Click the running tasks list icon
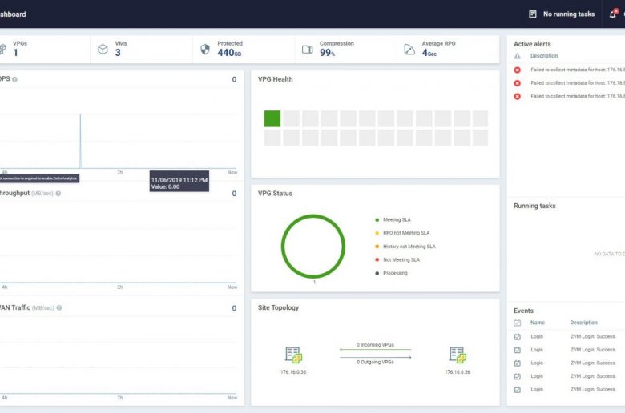The width and height of the screenshot is (625, 413). [533, 14]
